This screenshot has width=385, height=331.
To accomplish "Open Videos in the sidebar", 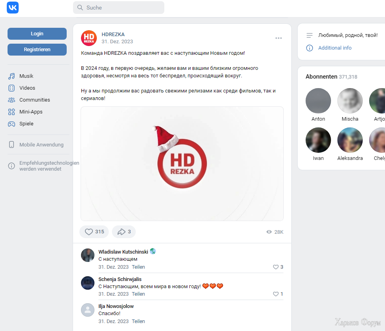I will coord(27,88).
